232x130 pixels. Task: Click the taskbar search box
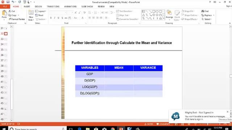(37, 129)
